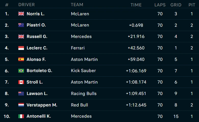Open driver Verstappen M. link
Screen dimensions: 199x122
click(x=42, y=105)
